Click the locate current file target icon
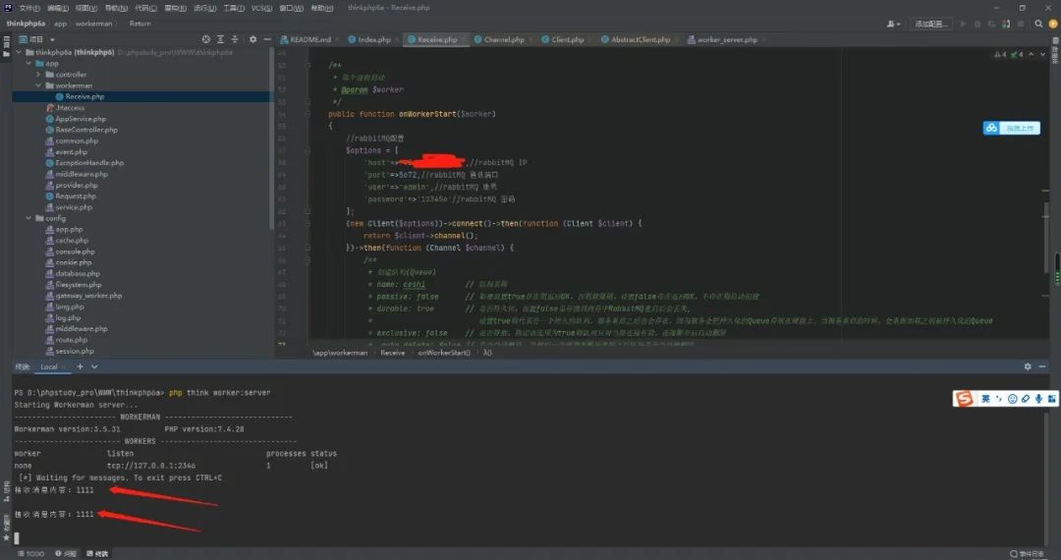The width and height of the screenshot is (1061, 560). click(205, 39)
